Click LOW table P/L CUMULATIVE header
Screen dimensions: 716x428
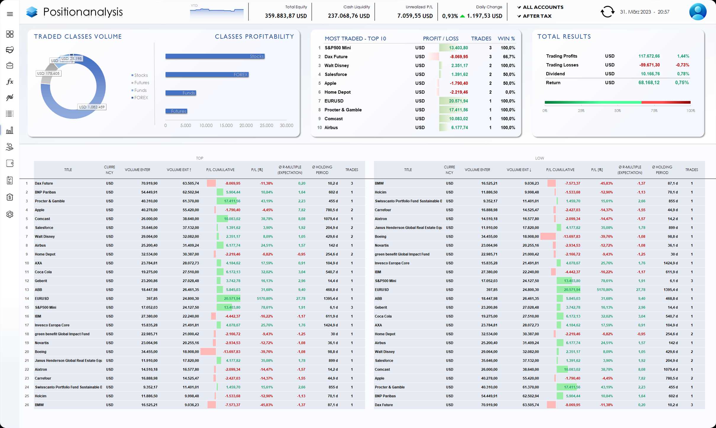[x=560, y=170]
